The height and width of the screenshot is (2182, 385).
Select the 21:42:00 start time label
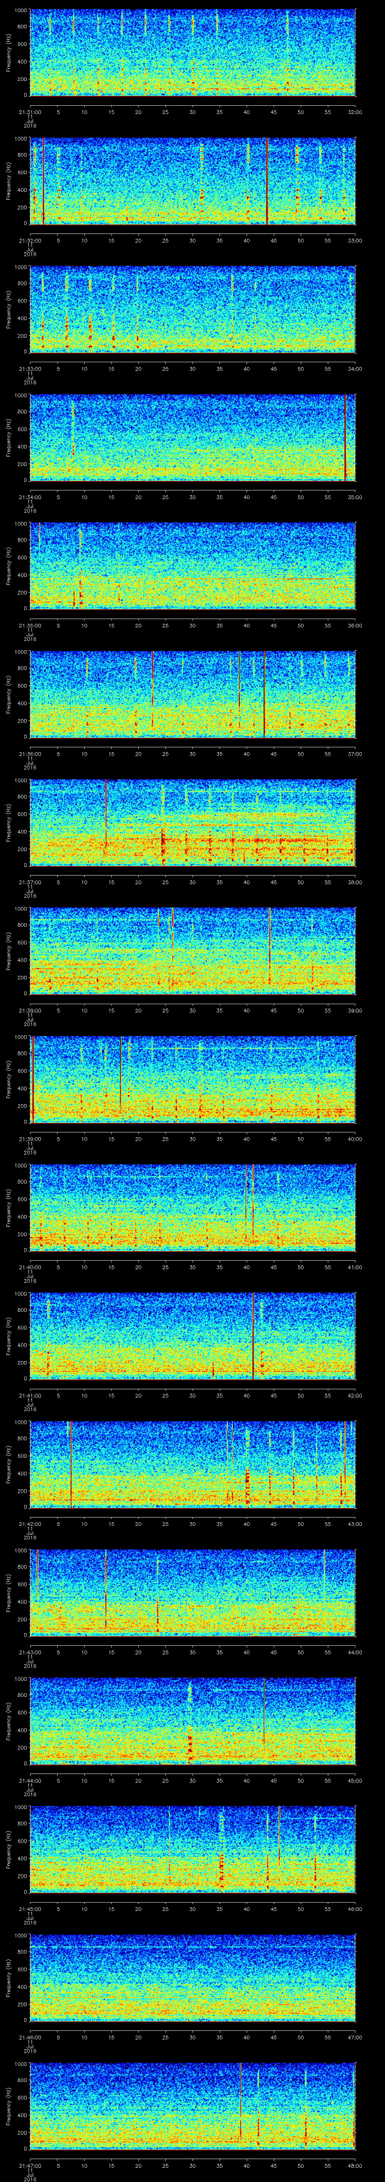pyautogui.click(x=30, y=1524)
